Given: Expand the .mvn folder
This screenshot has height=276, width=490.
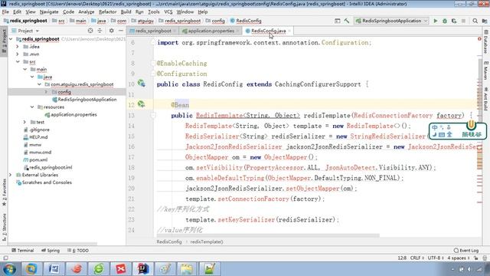Looking at the screenshot, I should [x=18, y=54].
